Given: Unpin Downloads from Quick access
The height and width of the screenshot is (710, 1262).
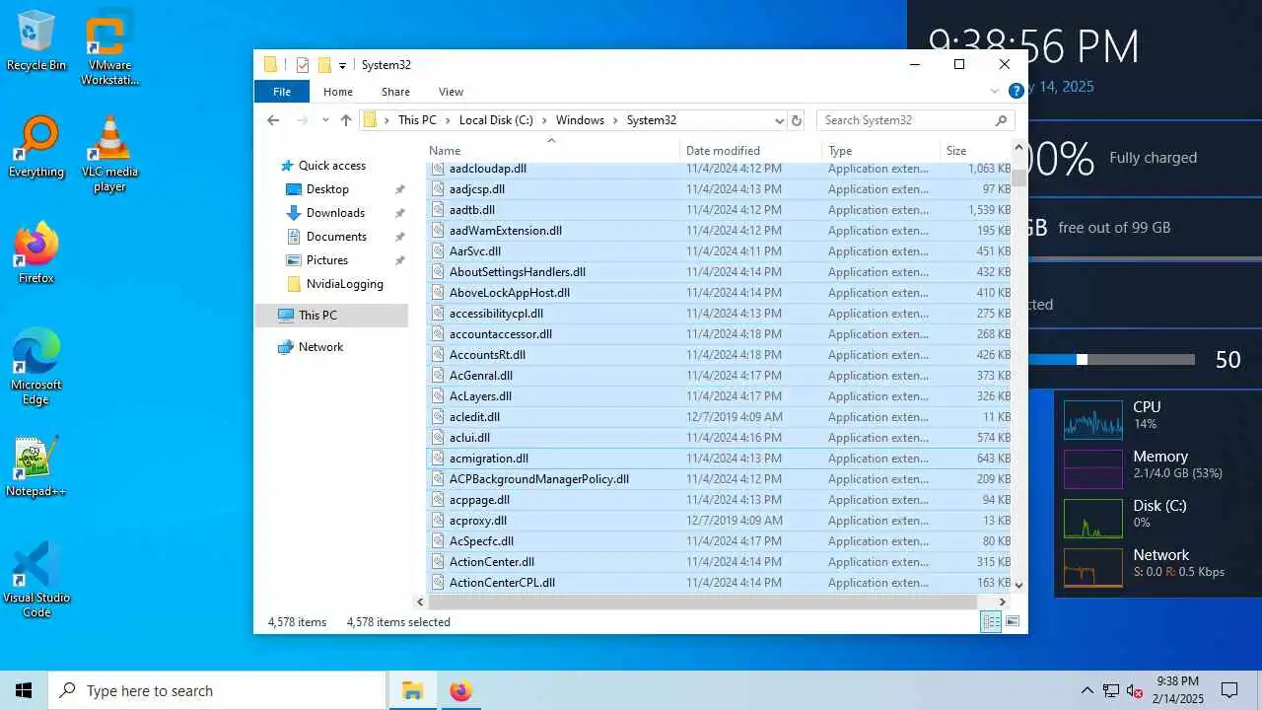Looking at the screenshot, I should (x=399, y=213).
